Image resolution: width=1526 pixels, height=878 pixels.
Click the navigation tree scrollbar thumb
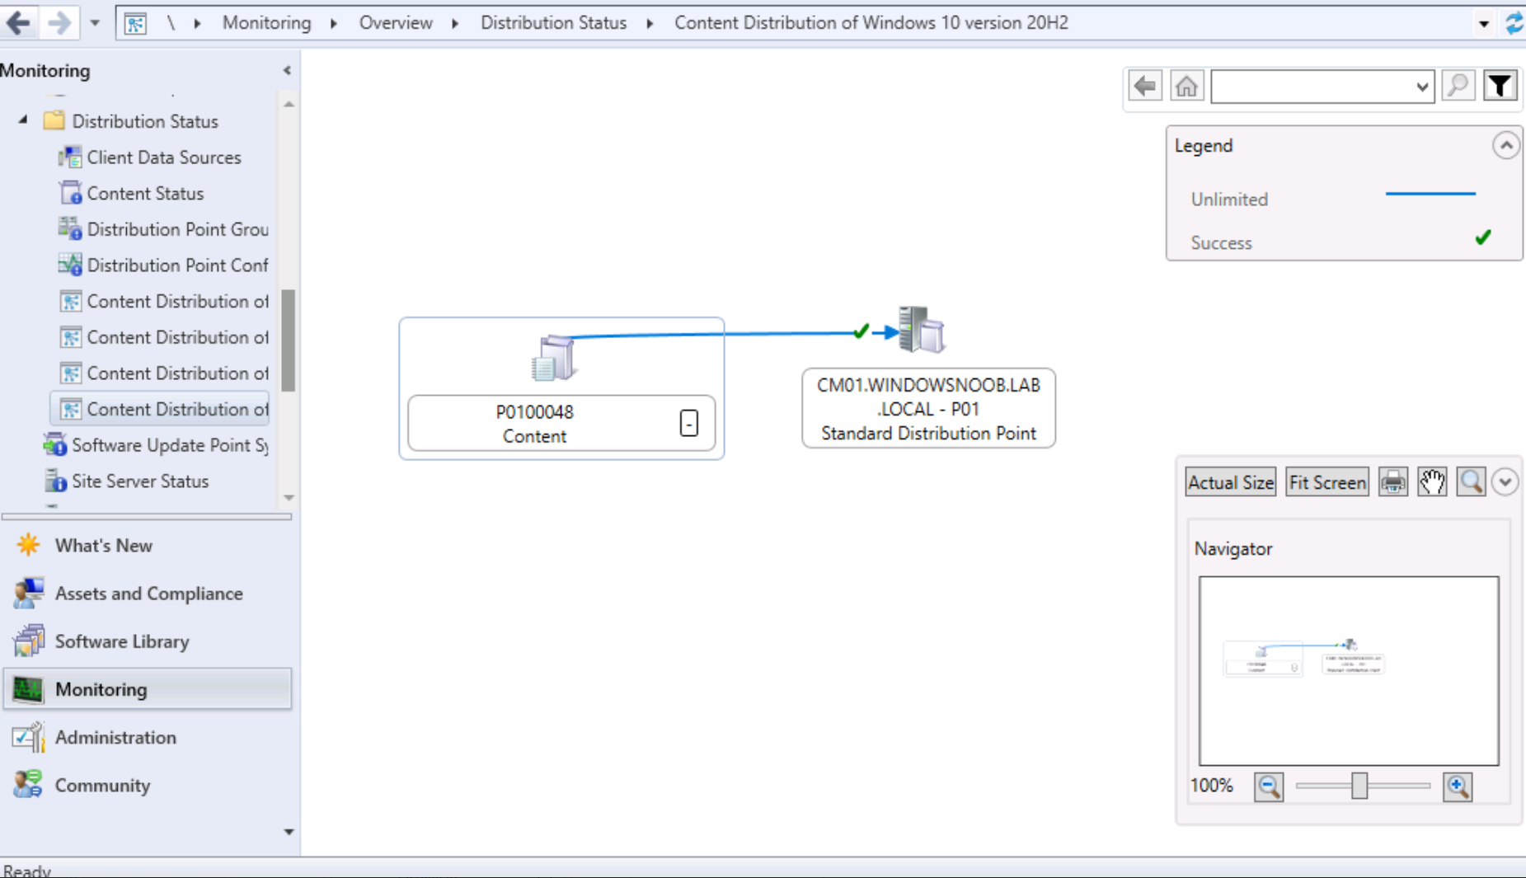(288, 340)
